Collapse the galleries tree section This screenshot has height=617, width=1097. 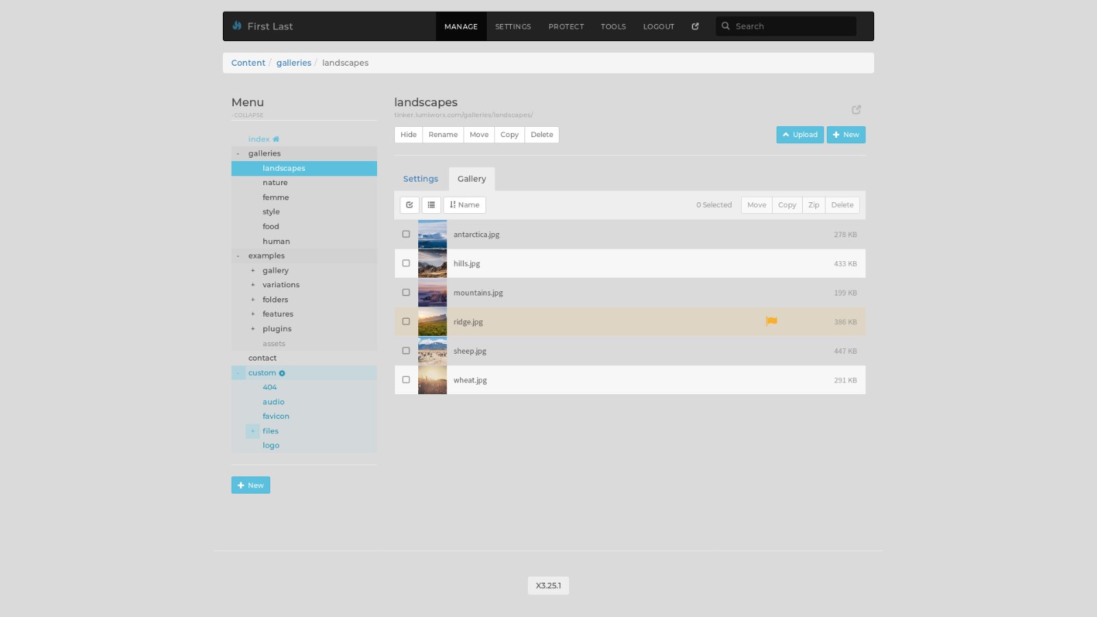pyautogui.click(x=238, y=154)
